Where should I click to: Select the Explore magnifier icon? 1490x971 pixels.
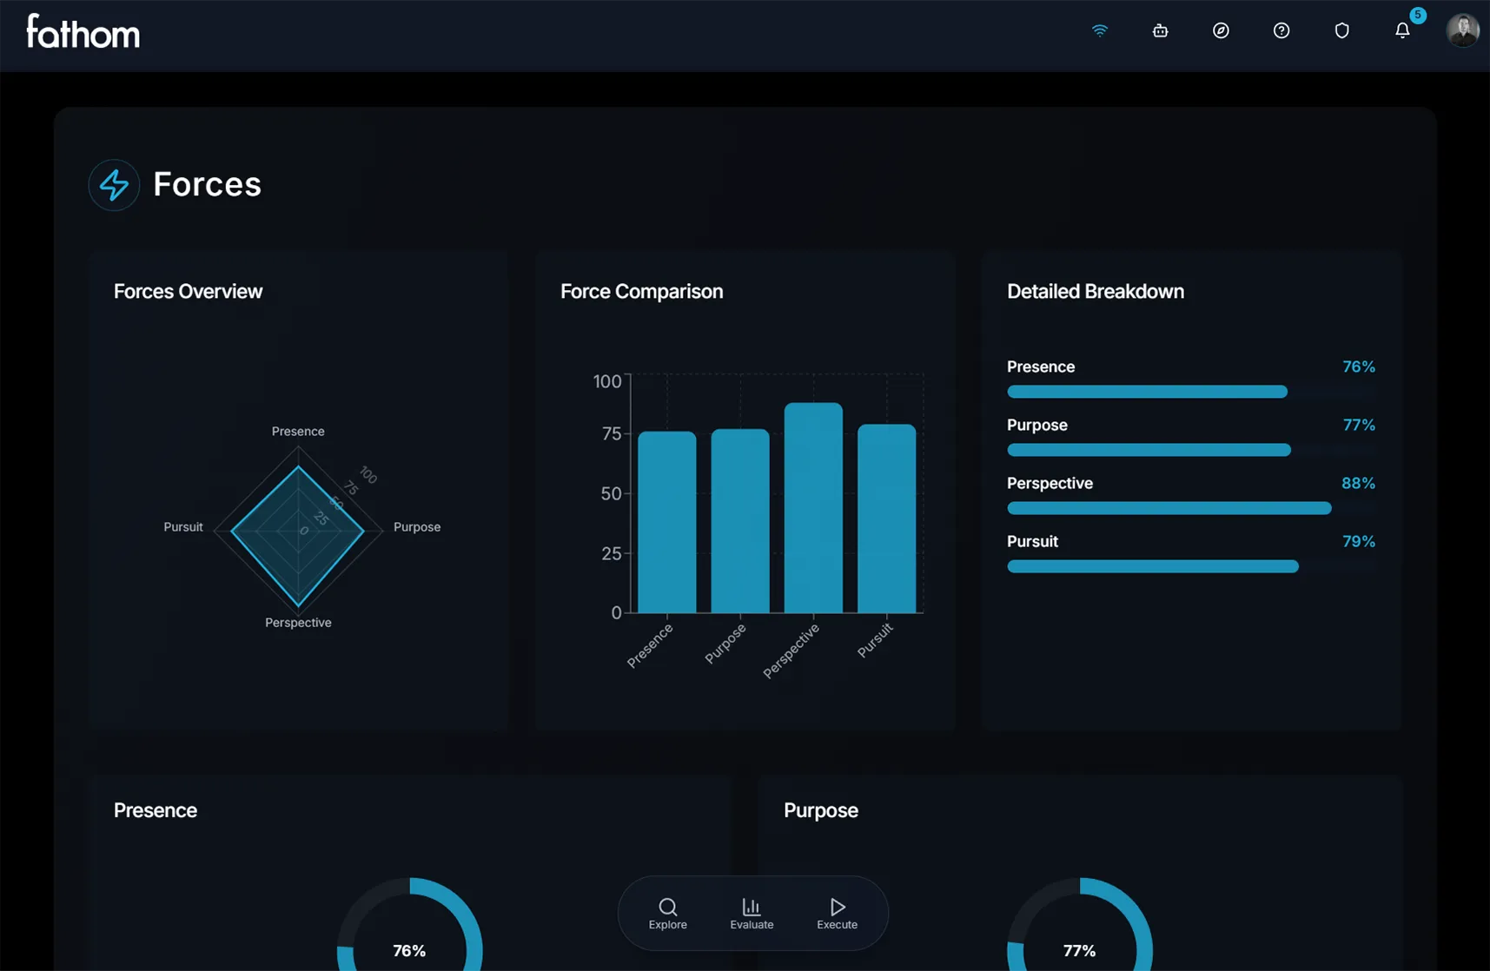[667, 906]
